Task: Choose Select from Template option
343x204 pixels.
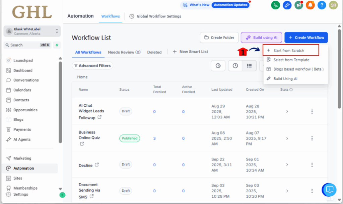Action: [x=291, y=60]
